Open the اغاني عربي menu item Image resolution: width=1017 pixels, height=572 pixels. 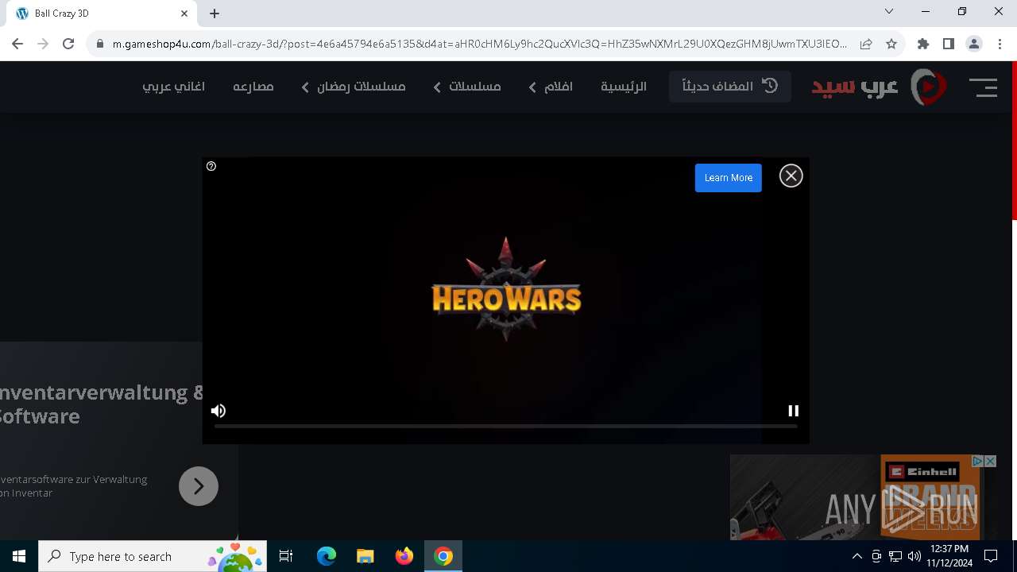[x=173, y=87]
